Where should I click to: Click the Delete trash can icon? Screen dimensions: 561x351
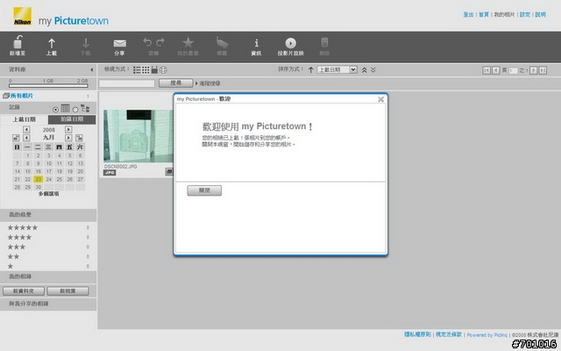(324, 42)
